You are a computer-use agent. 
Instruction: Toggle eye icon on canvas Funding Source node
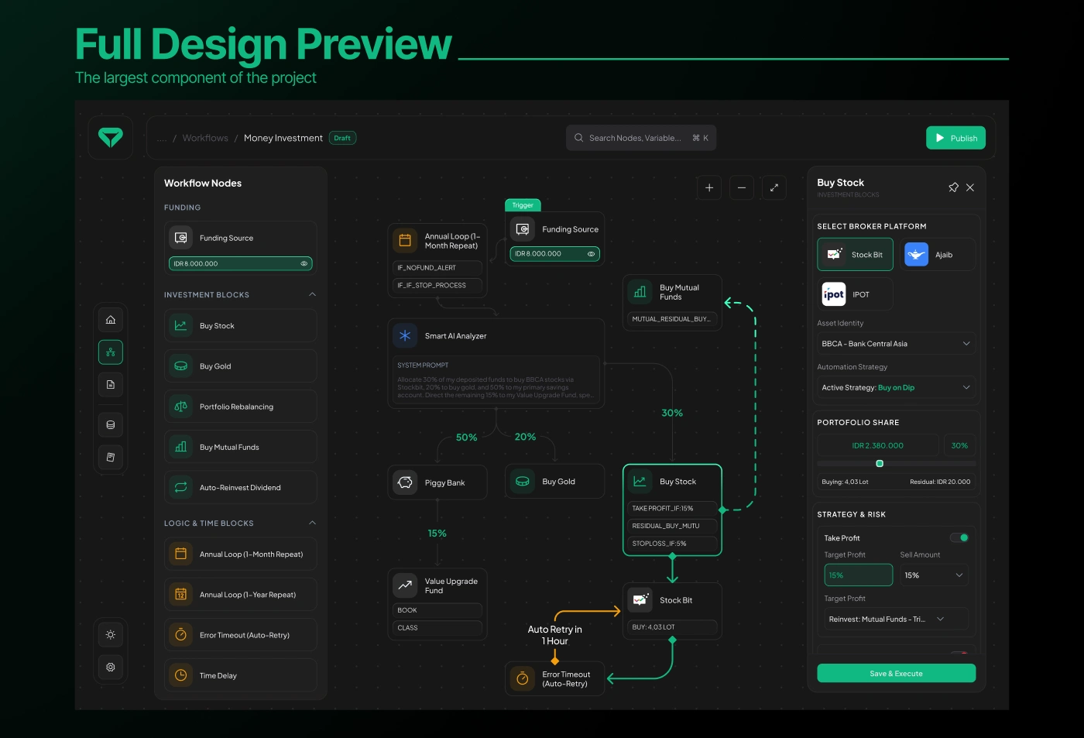coord(591,254)
